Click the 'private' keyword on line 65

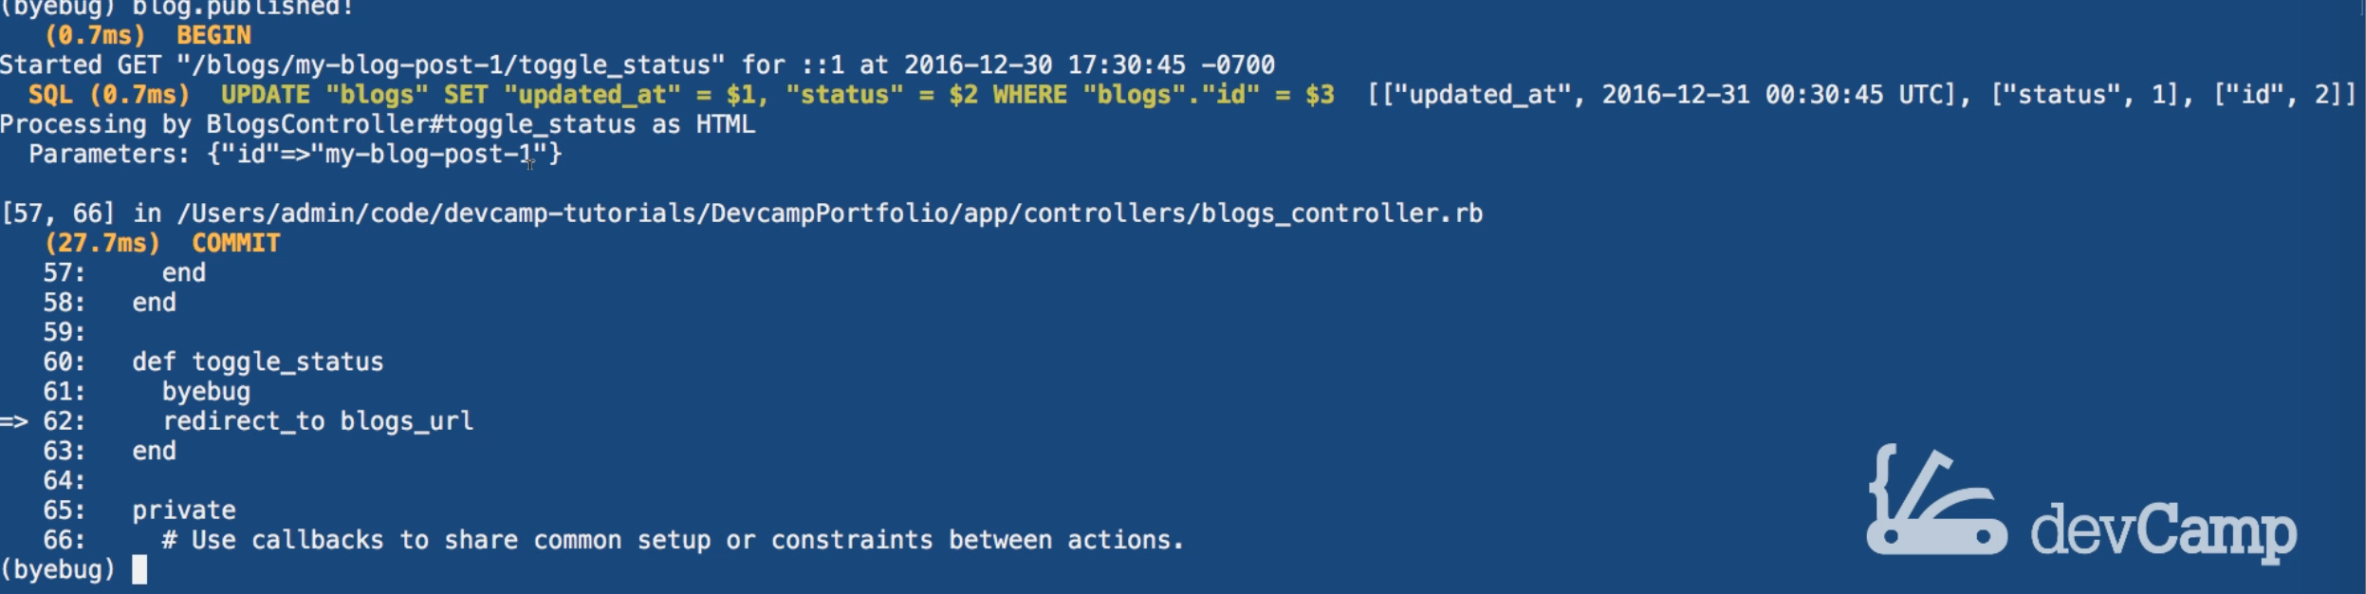click(x=184, y=510)
